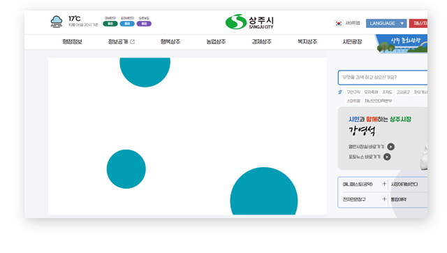Open the 복지상주 menu
Image resolution: width=447 pixels, height=253 pixels.
(x=307, y=42)
